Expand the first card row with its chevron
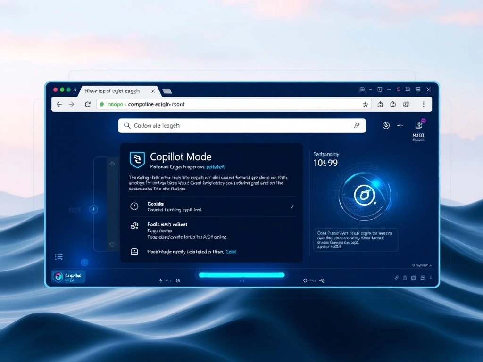The height and width of the screenshot is (362, 483). coord(292,206)
